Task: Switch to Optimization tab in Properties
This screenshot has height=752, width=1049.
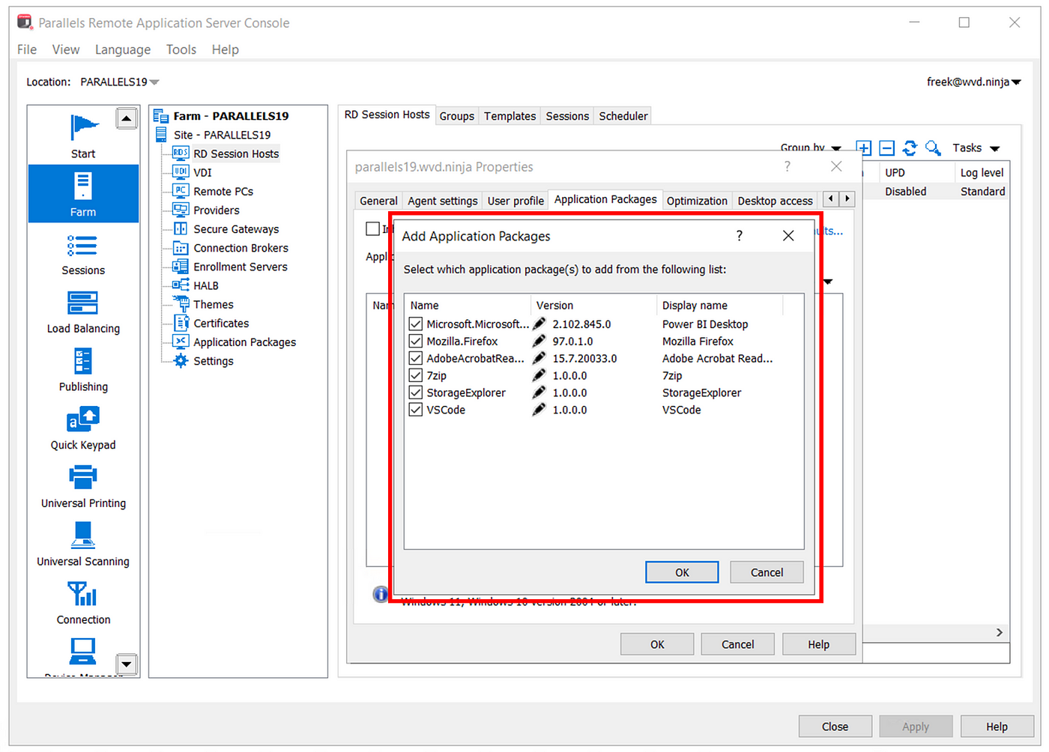Action: (x=697, y=201)
